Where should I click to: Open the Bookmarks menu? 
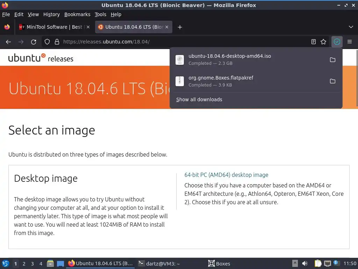click(77, 14)
